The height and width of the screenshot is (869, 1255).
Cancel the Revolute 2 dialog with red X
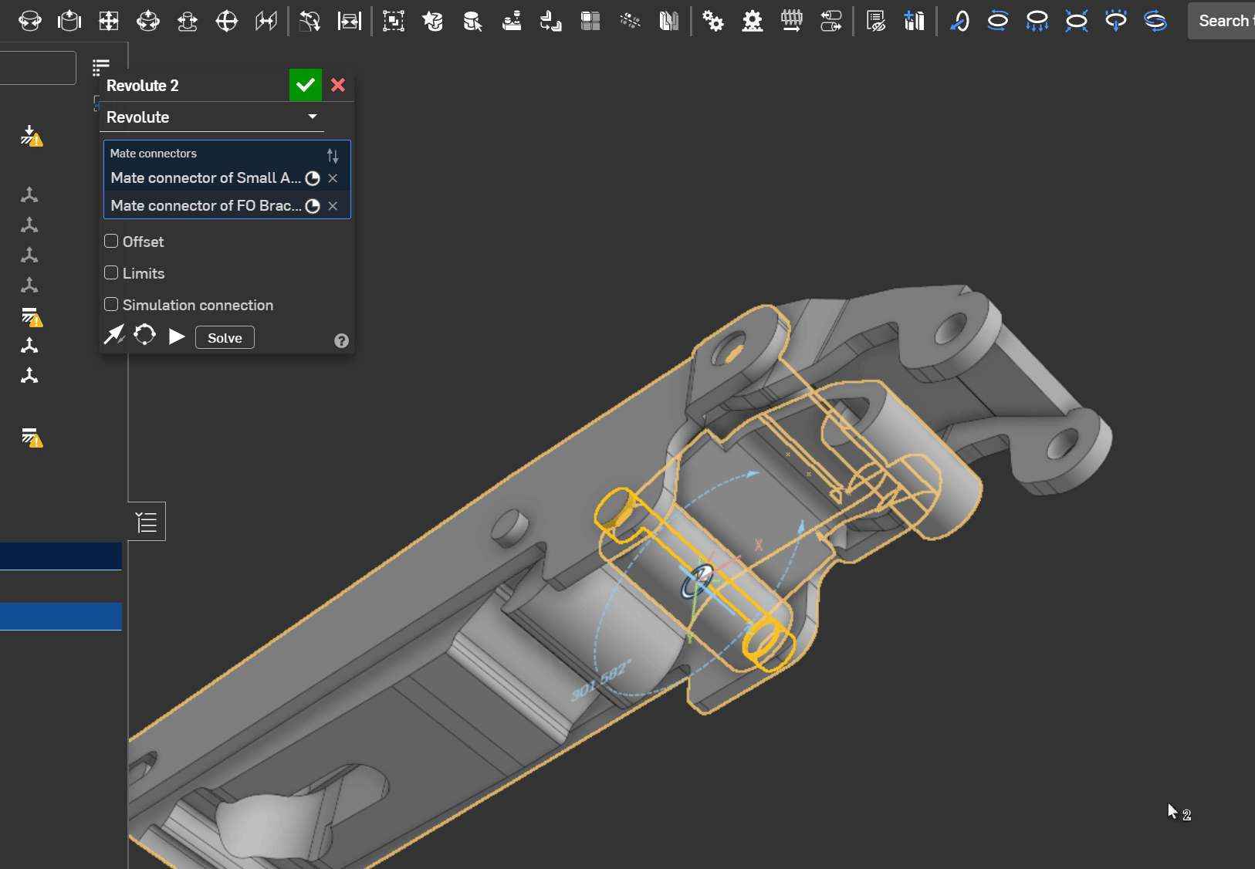338,85
